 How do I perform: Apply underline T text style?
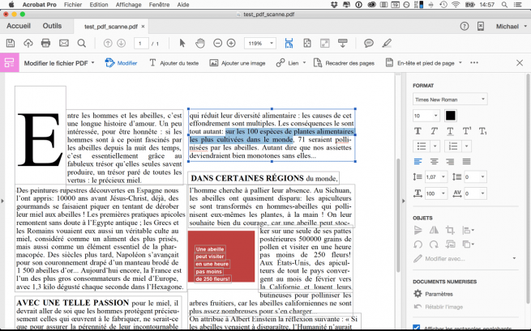450,131
